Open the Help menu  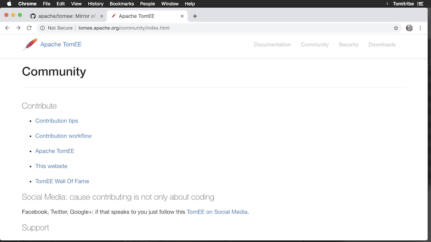point(190,3)
